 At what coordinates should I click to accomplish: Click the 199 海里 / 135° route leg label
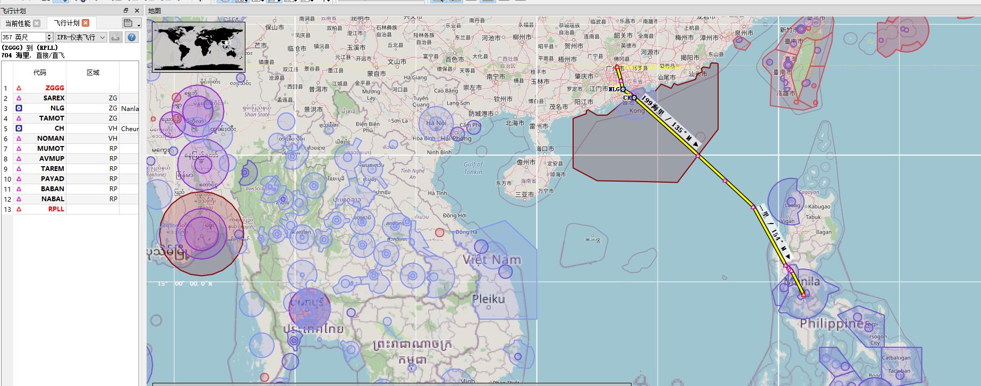point(669,122)
